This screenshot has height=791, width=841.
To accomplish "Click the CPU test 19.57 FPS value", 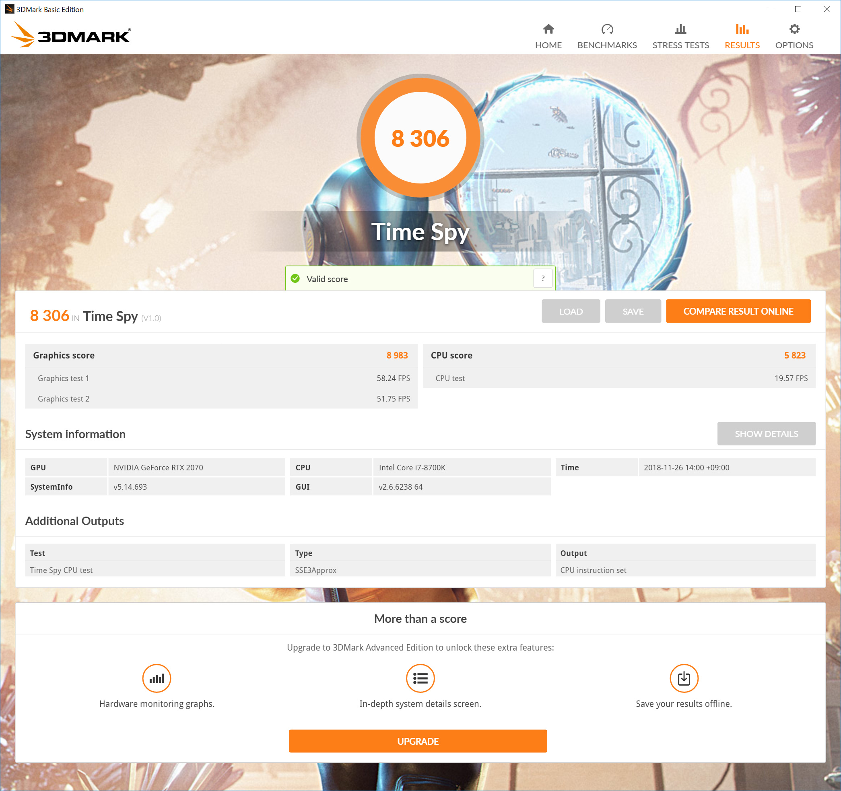I will [x=791, y=378].
